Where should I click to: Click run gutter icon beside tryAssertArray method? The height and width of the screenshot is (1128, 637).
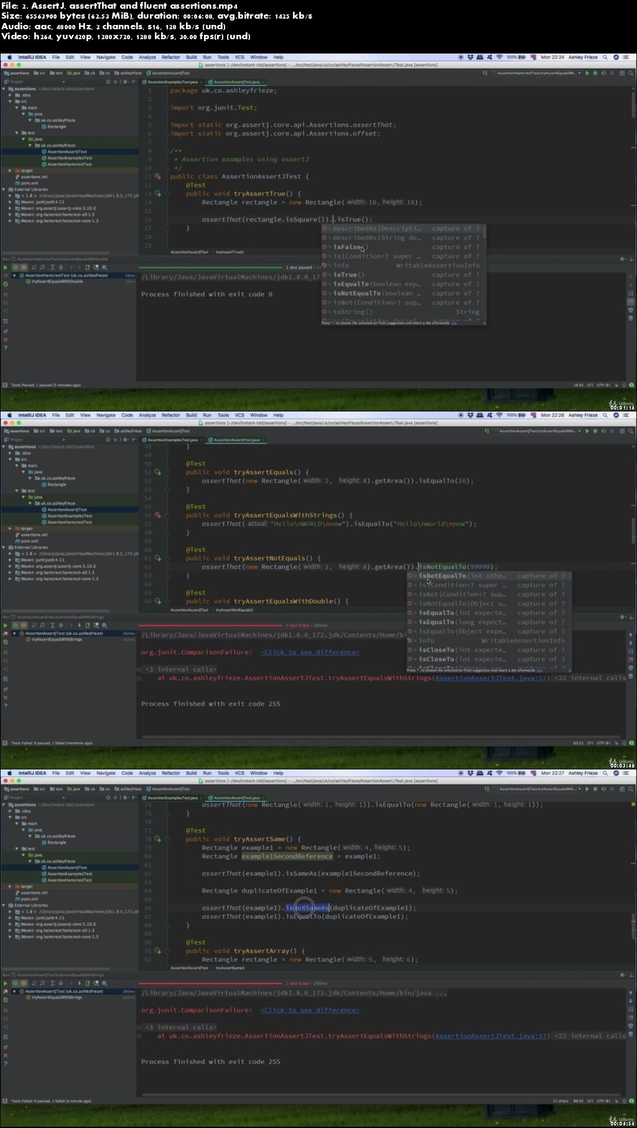[x=158, y=951]
